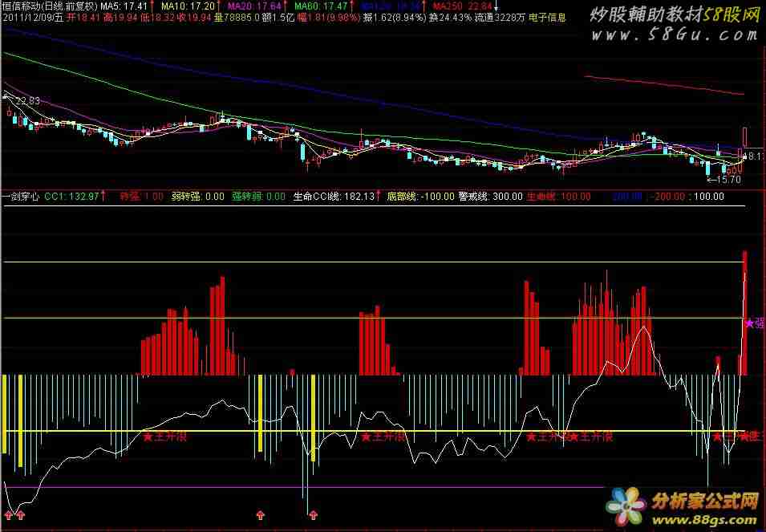Click the magenta star strong-signal marker at right
The image size is (766, 532).
click(750, 323)
